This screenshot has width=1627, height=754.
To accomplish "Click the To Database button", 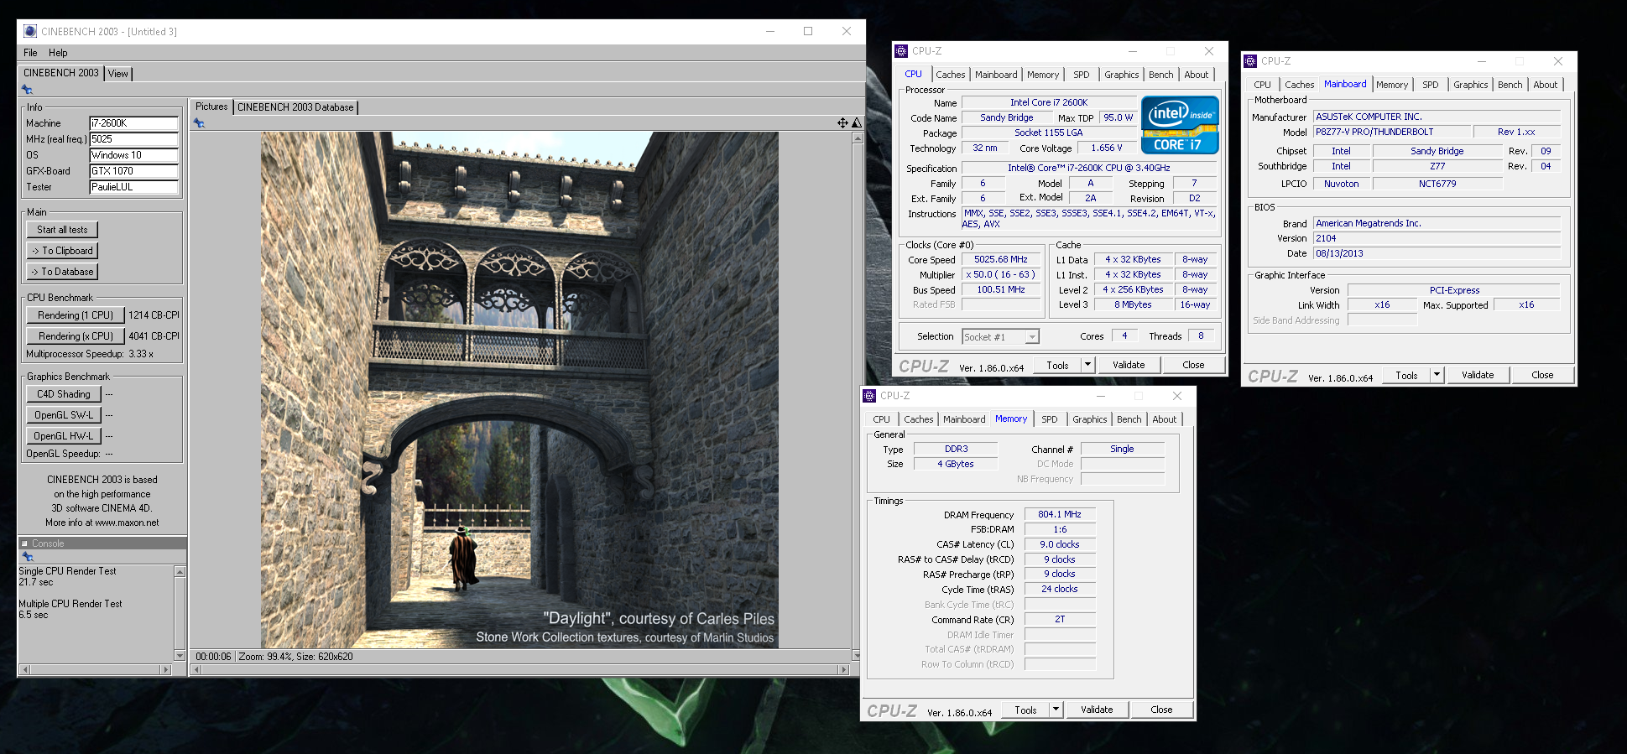I will [62, 272].
